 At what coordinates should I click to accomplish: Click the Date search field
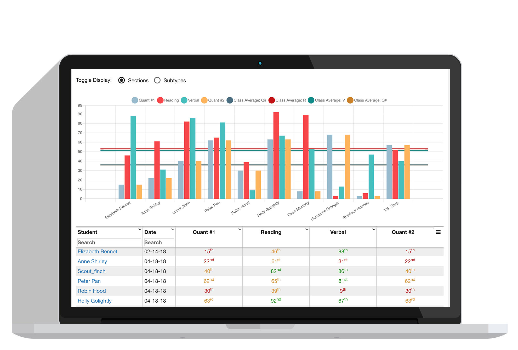point(159,242)
